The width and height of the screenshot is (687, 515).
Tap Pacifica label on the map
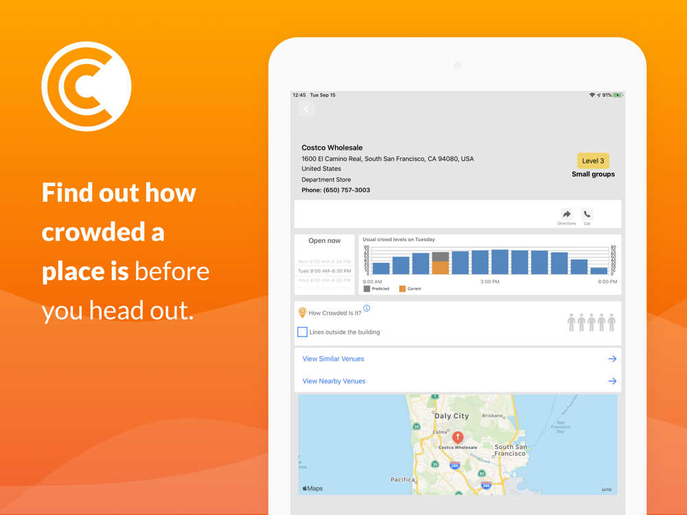pos(402,479)
